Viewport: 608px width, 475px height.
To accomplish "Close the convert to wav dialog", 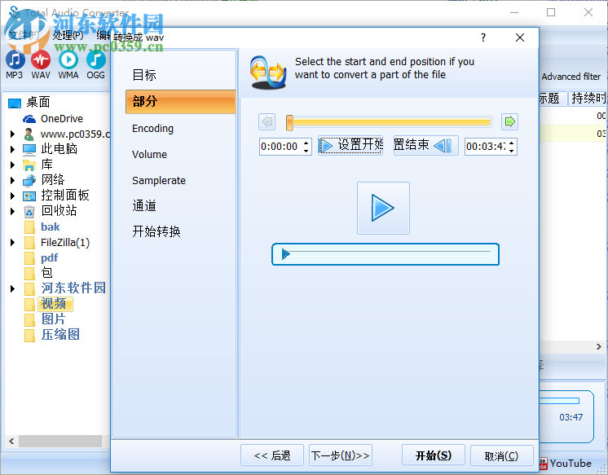I will point(520,37).
